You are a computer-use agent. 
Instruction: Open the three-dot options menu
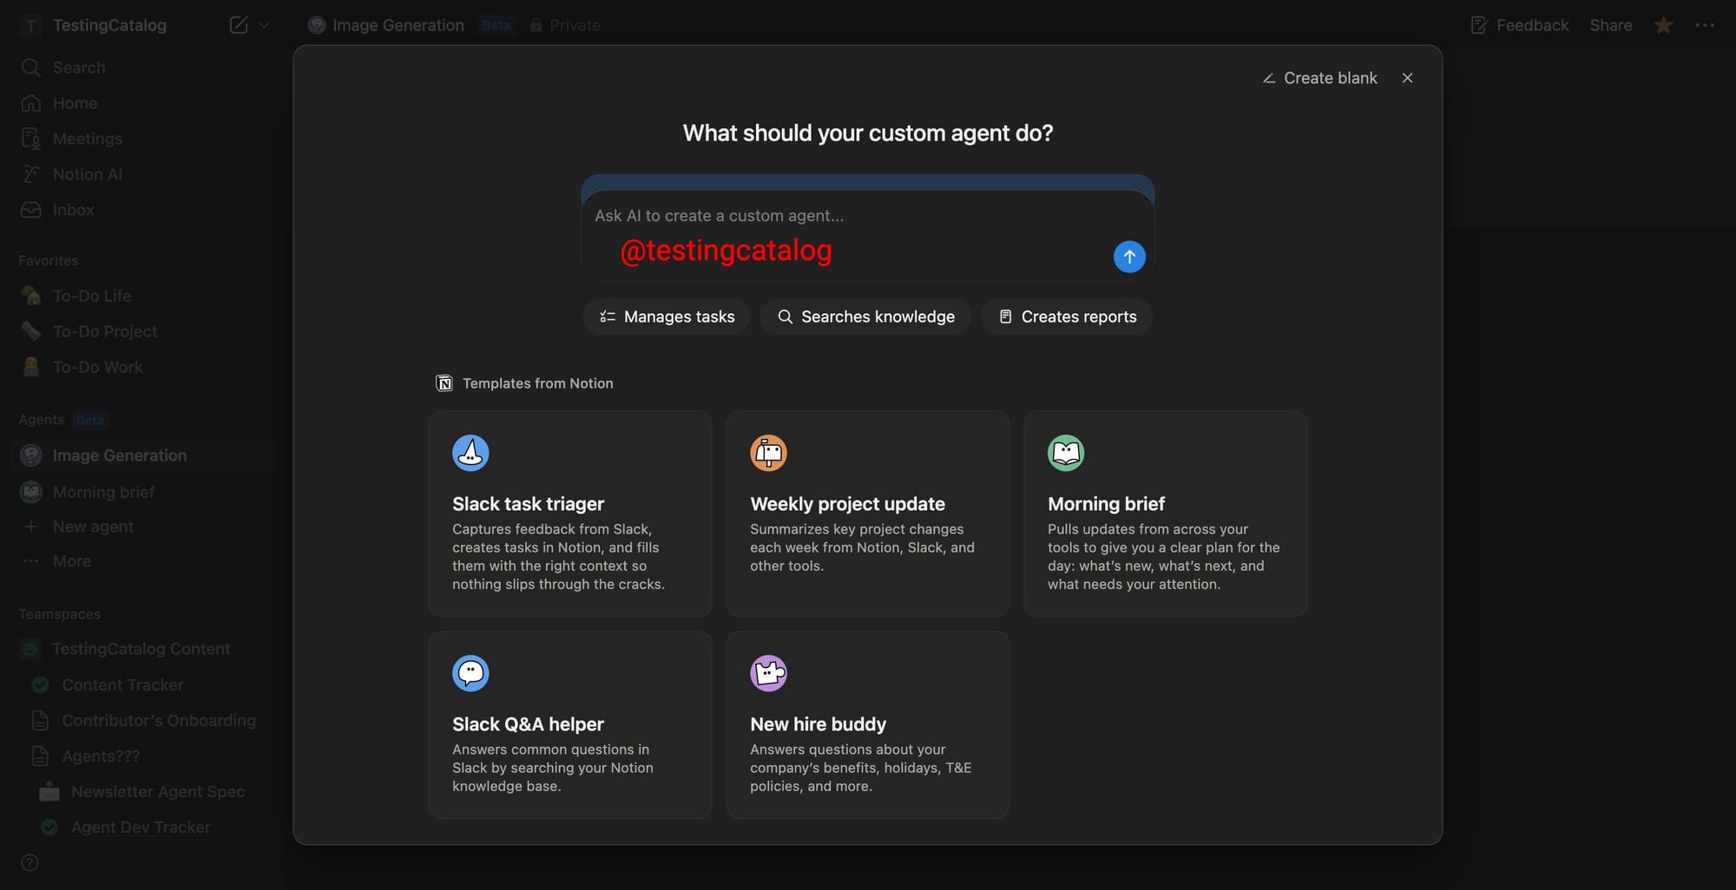pyautogui.click(x=1705, y=25)
